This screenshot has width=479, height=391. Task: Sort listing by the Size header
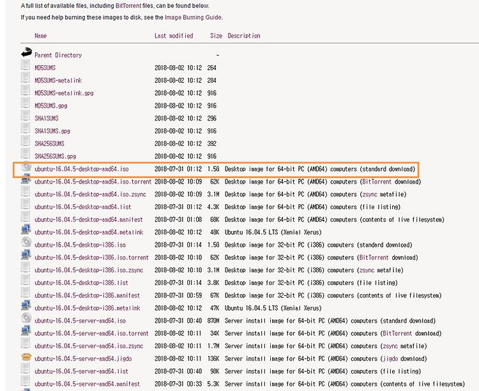(216, 36)
